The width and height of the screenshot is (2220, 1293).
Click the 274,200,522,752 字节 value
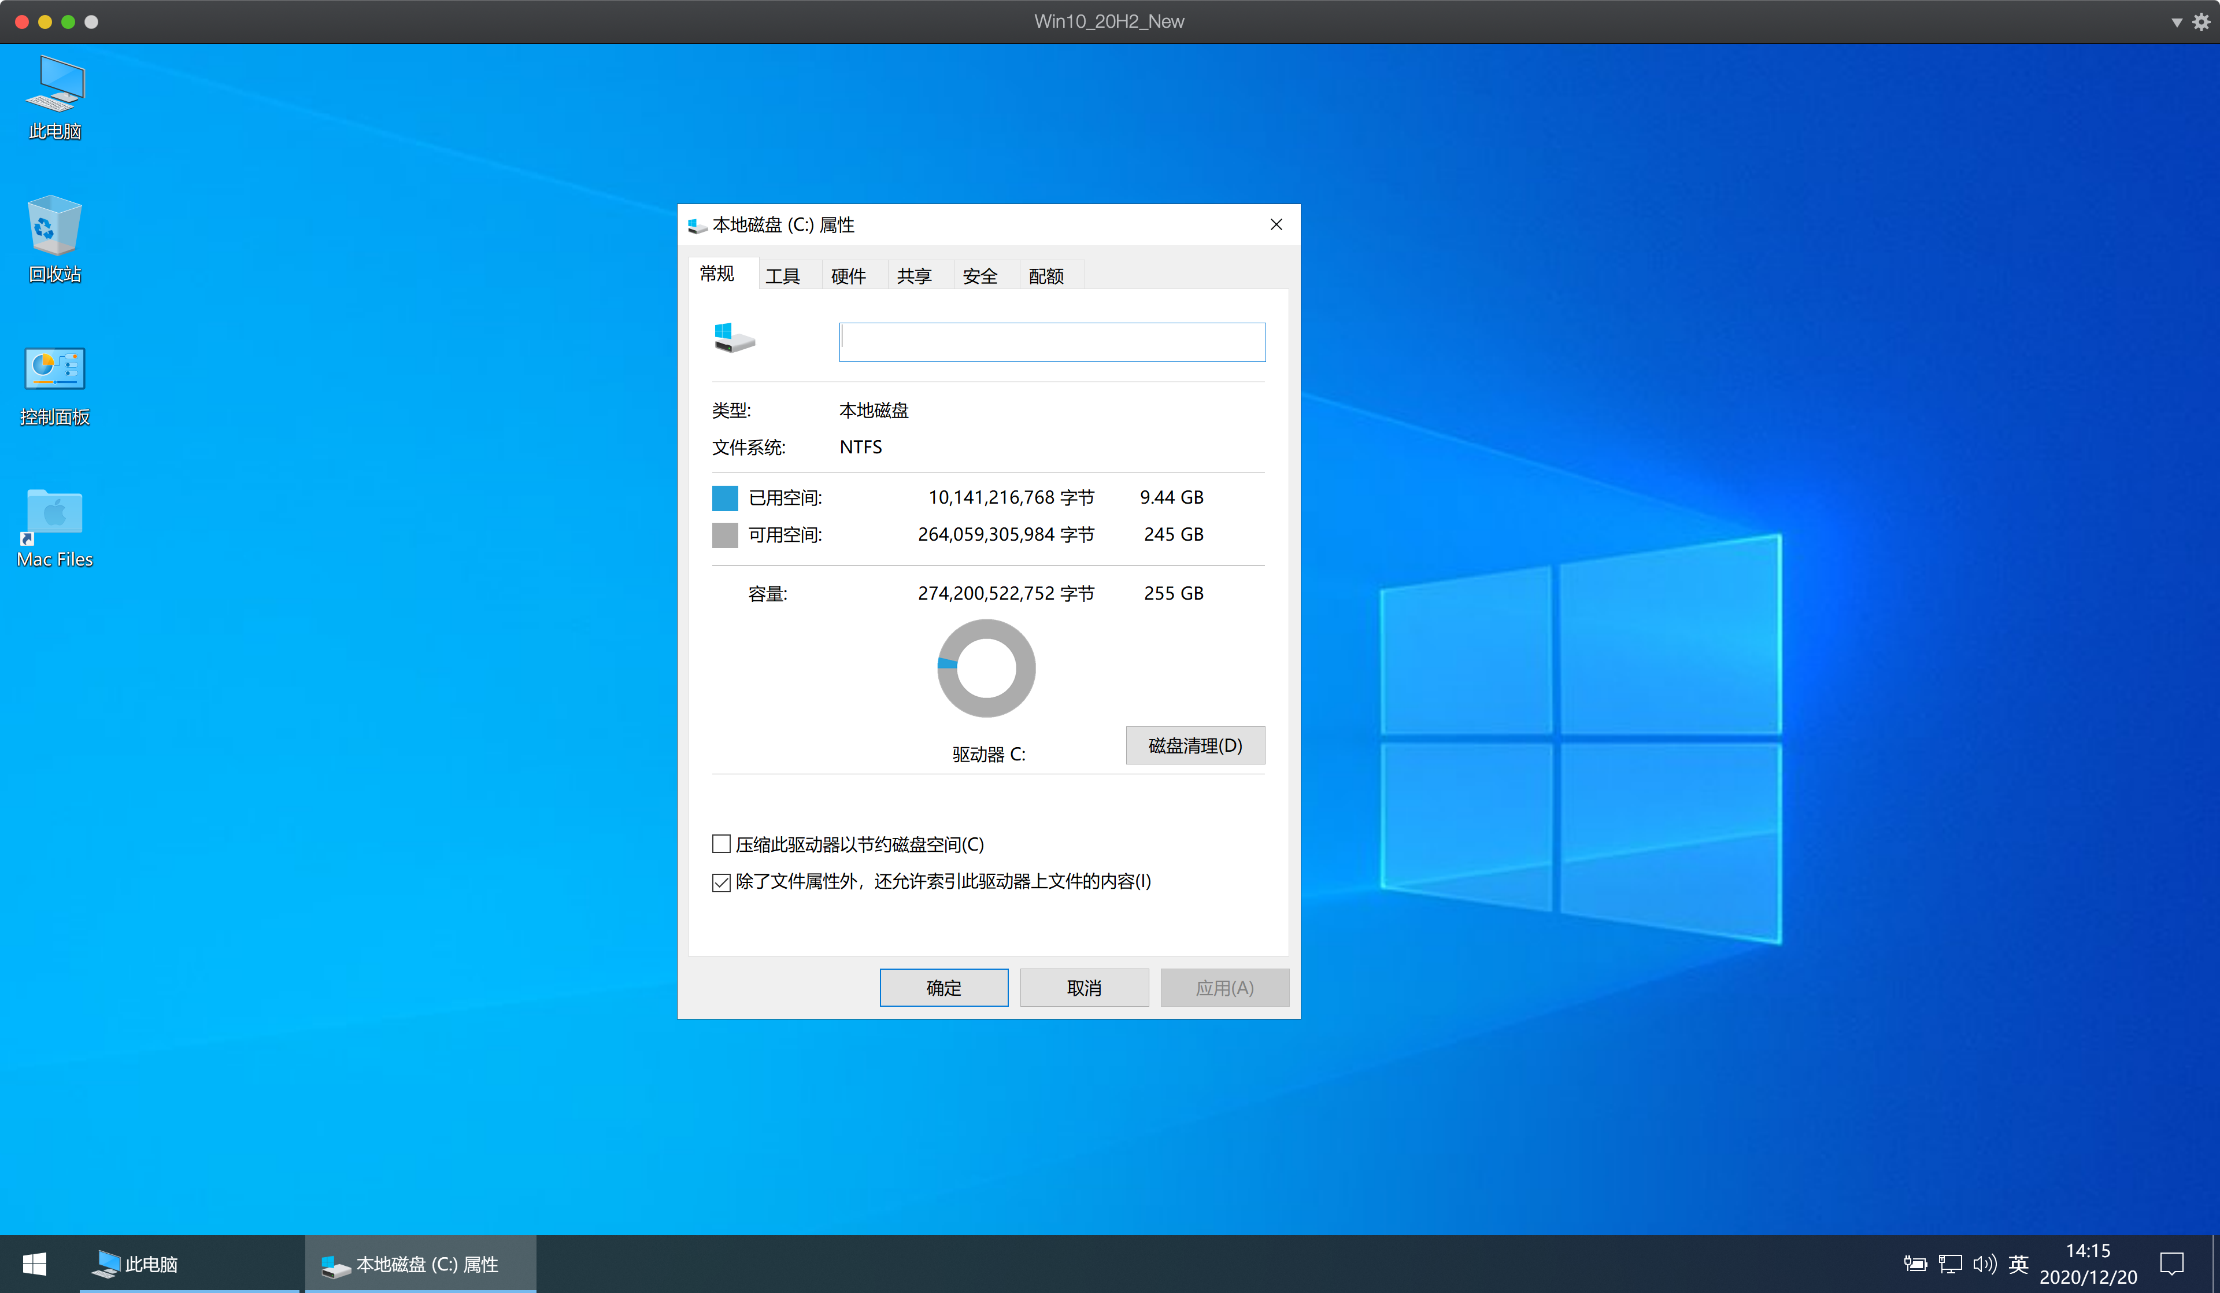(1006, 593)
